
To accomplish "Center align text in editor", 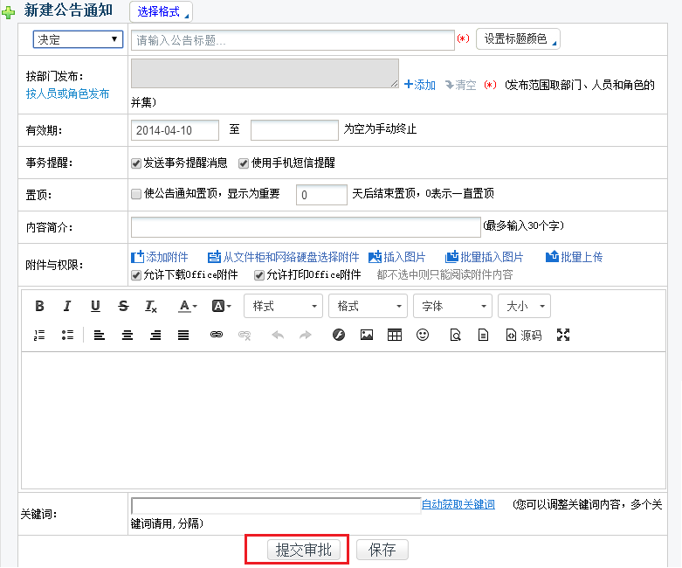I will tap(127, 335).
